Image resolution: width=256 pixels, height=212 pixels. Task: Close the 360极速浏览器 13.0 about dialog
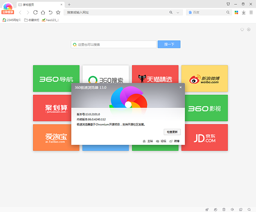tap(180, 87)
